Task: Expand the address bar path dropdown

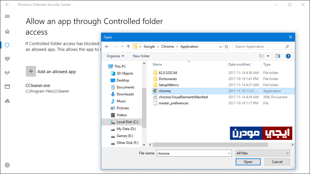Action: (x=220, y=47)
